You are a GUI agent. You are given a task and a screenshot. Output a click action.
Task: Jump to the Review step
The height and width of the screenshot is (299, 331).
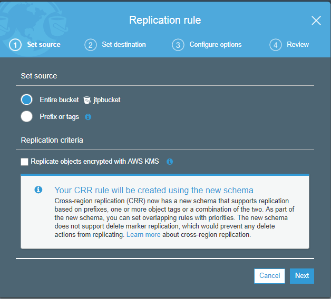tap(298, 45)
